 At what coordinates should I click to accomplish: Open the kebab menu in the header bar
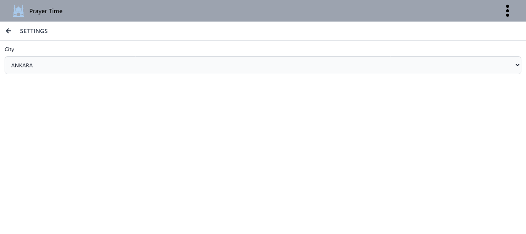click(508, 11)
